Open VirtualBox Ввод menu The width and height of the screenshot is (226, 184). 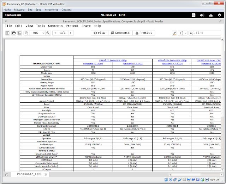[38, 9]
